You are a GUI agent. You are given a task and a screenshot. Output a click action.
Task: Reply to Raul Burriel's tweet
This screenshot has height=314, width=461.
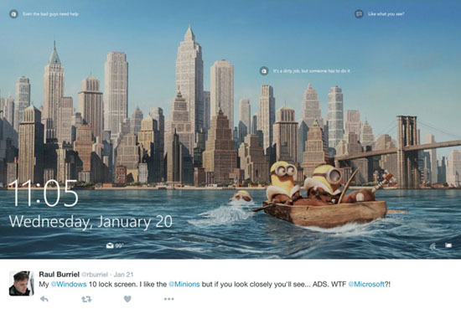(x=44, y=299)
